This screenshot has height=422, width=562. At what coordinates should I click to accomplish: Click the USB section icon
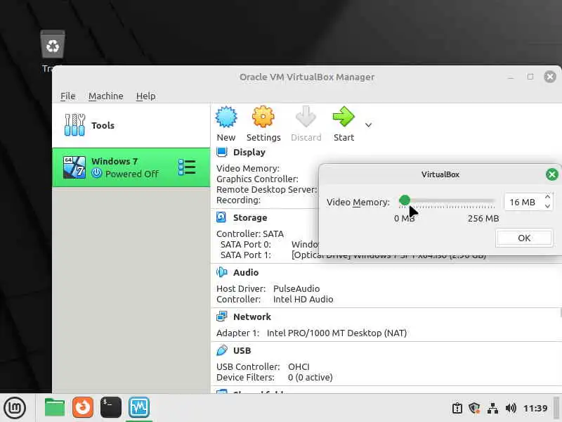(222, 350)
